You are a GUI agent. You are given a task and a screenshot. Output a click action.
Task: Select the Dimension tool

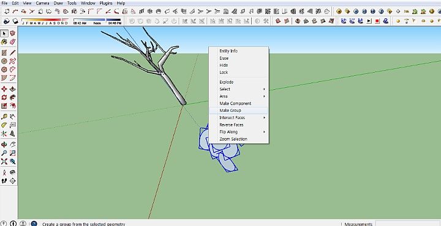click(13, 117)
